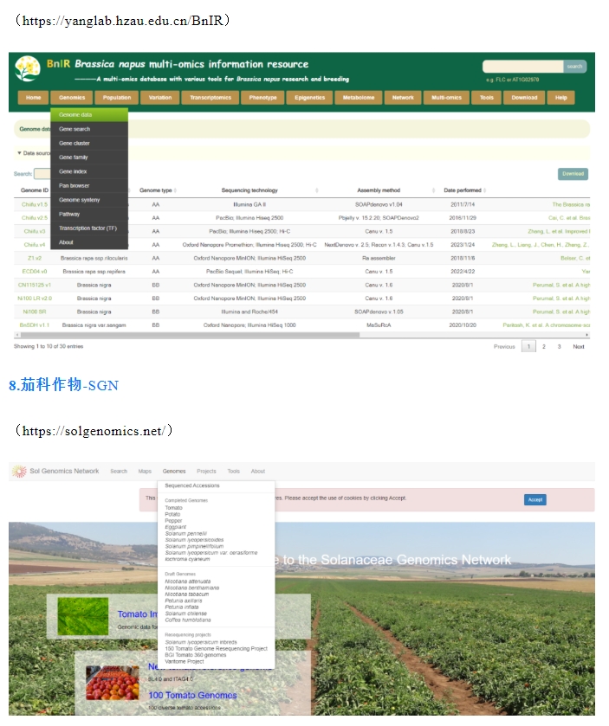Open the Tools menu in BnIR
The width and height of the screenshot is (609, 726).
[487, 99]
